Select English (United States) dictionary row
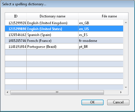The image size is (135, 112). (x=64, y=29)
